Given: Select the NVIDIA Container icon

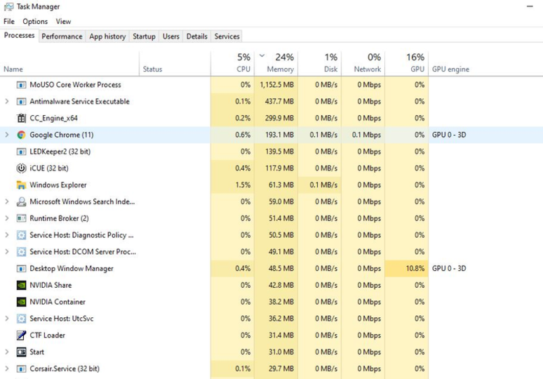Looking at the screenshot, I should pyautogui.click(x=21, y=302).
